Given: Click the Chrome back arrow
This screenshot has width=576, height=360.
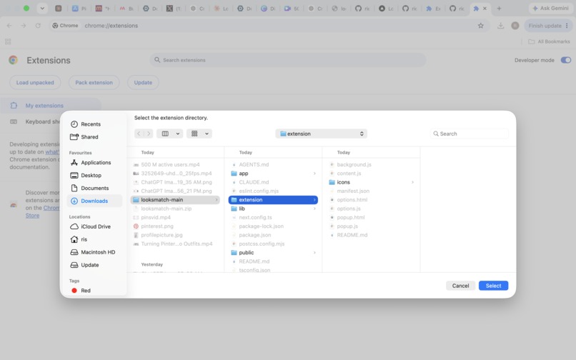Looking at the screenshot, I should [x=9, y=26].
